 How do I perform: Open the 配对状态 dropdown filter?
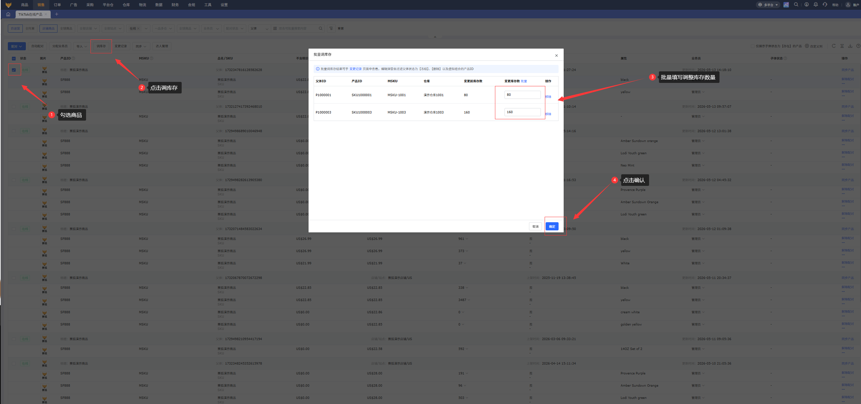point(235,29)
